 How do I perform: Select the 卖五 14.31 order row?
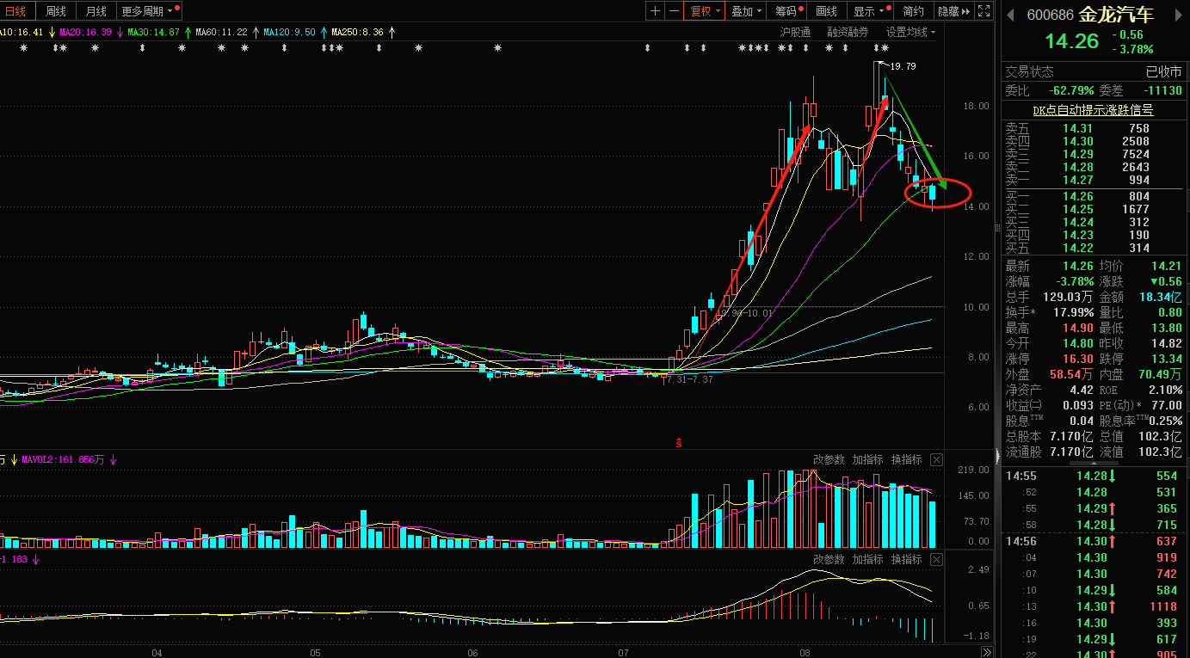pyautogui.click(x=1093, y=128)
